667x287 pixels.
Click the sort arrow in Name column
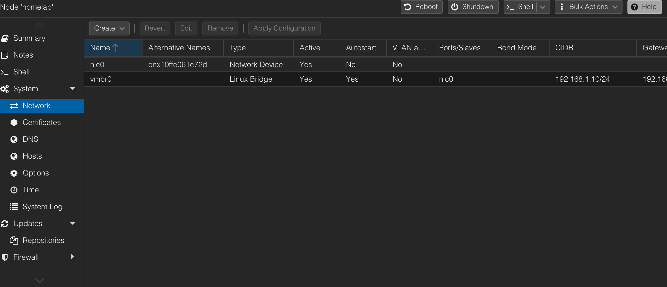point(115,48)
